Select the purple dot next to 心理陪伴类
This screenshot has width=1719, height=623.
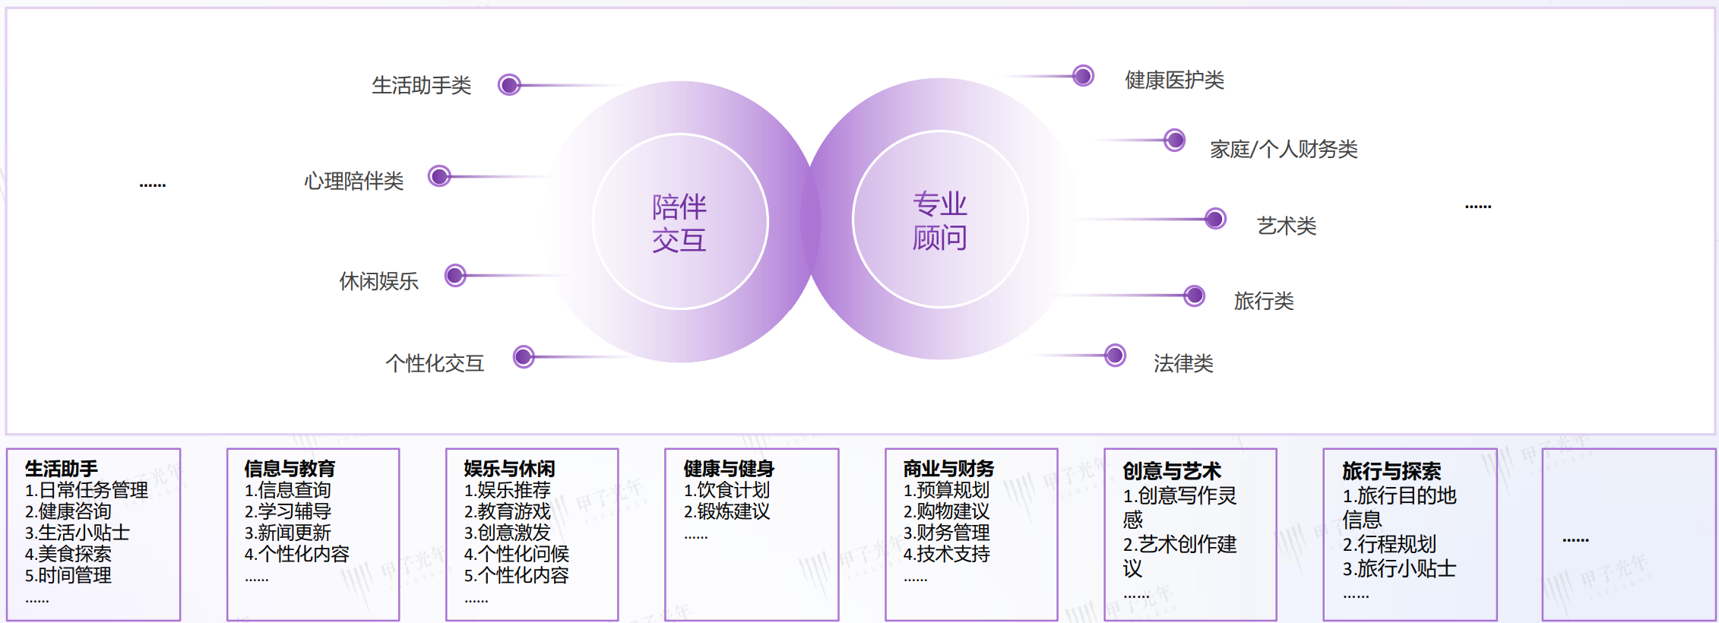439,176
